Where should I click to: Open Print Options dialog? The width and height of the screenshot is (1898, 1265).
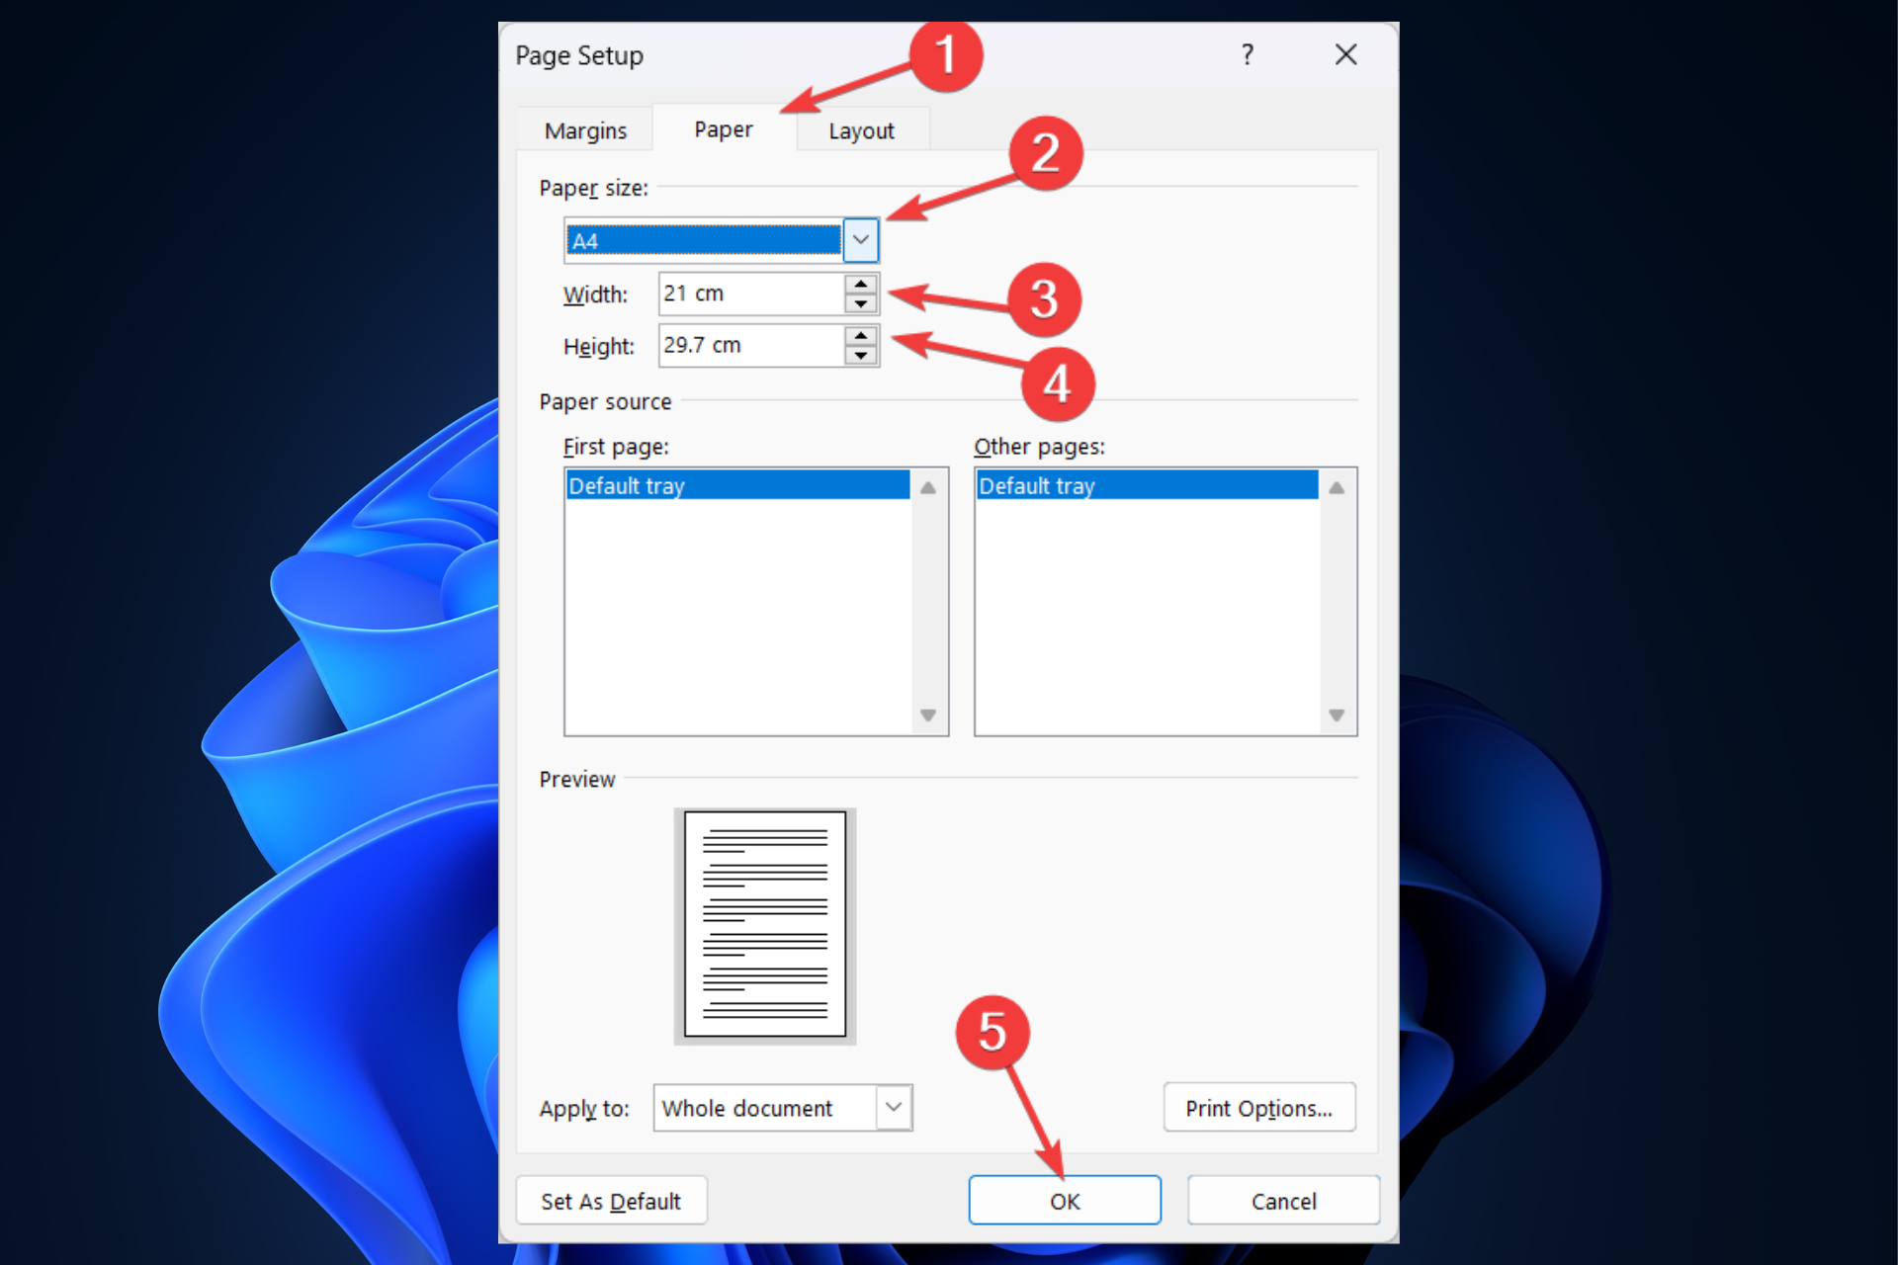1256,1108
